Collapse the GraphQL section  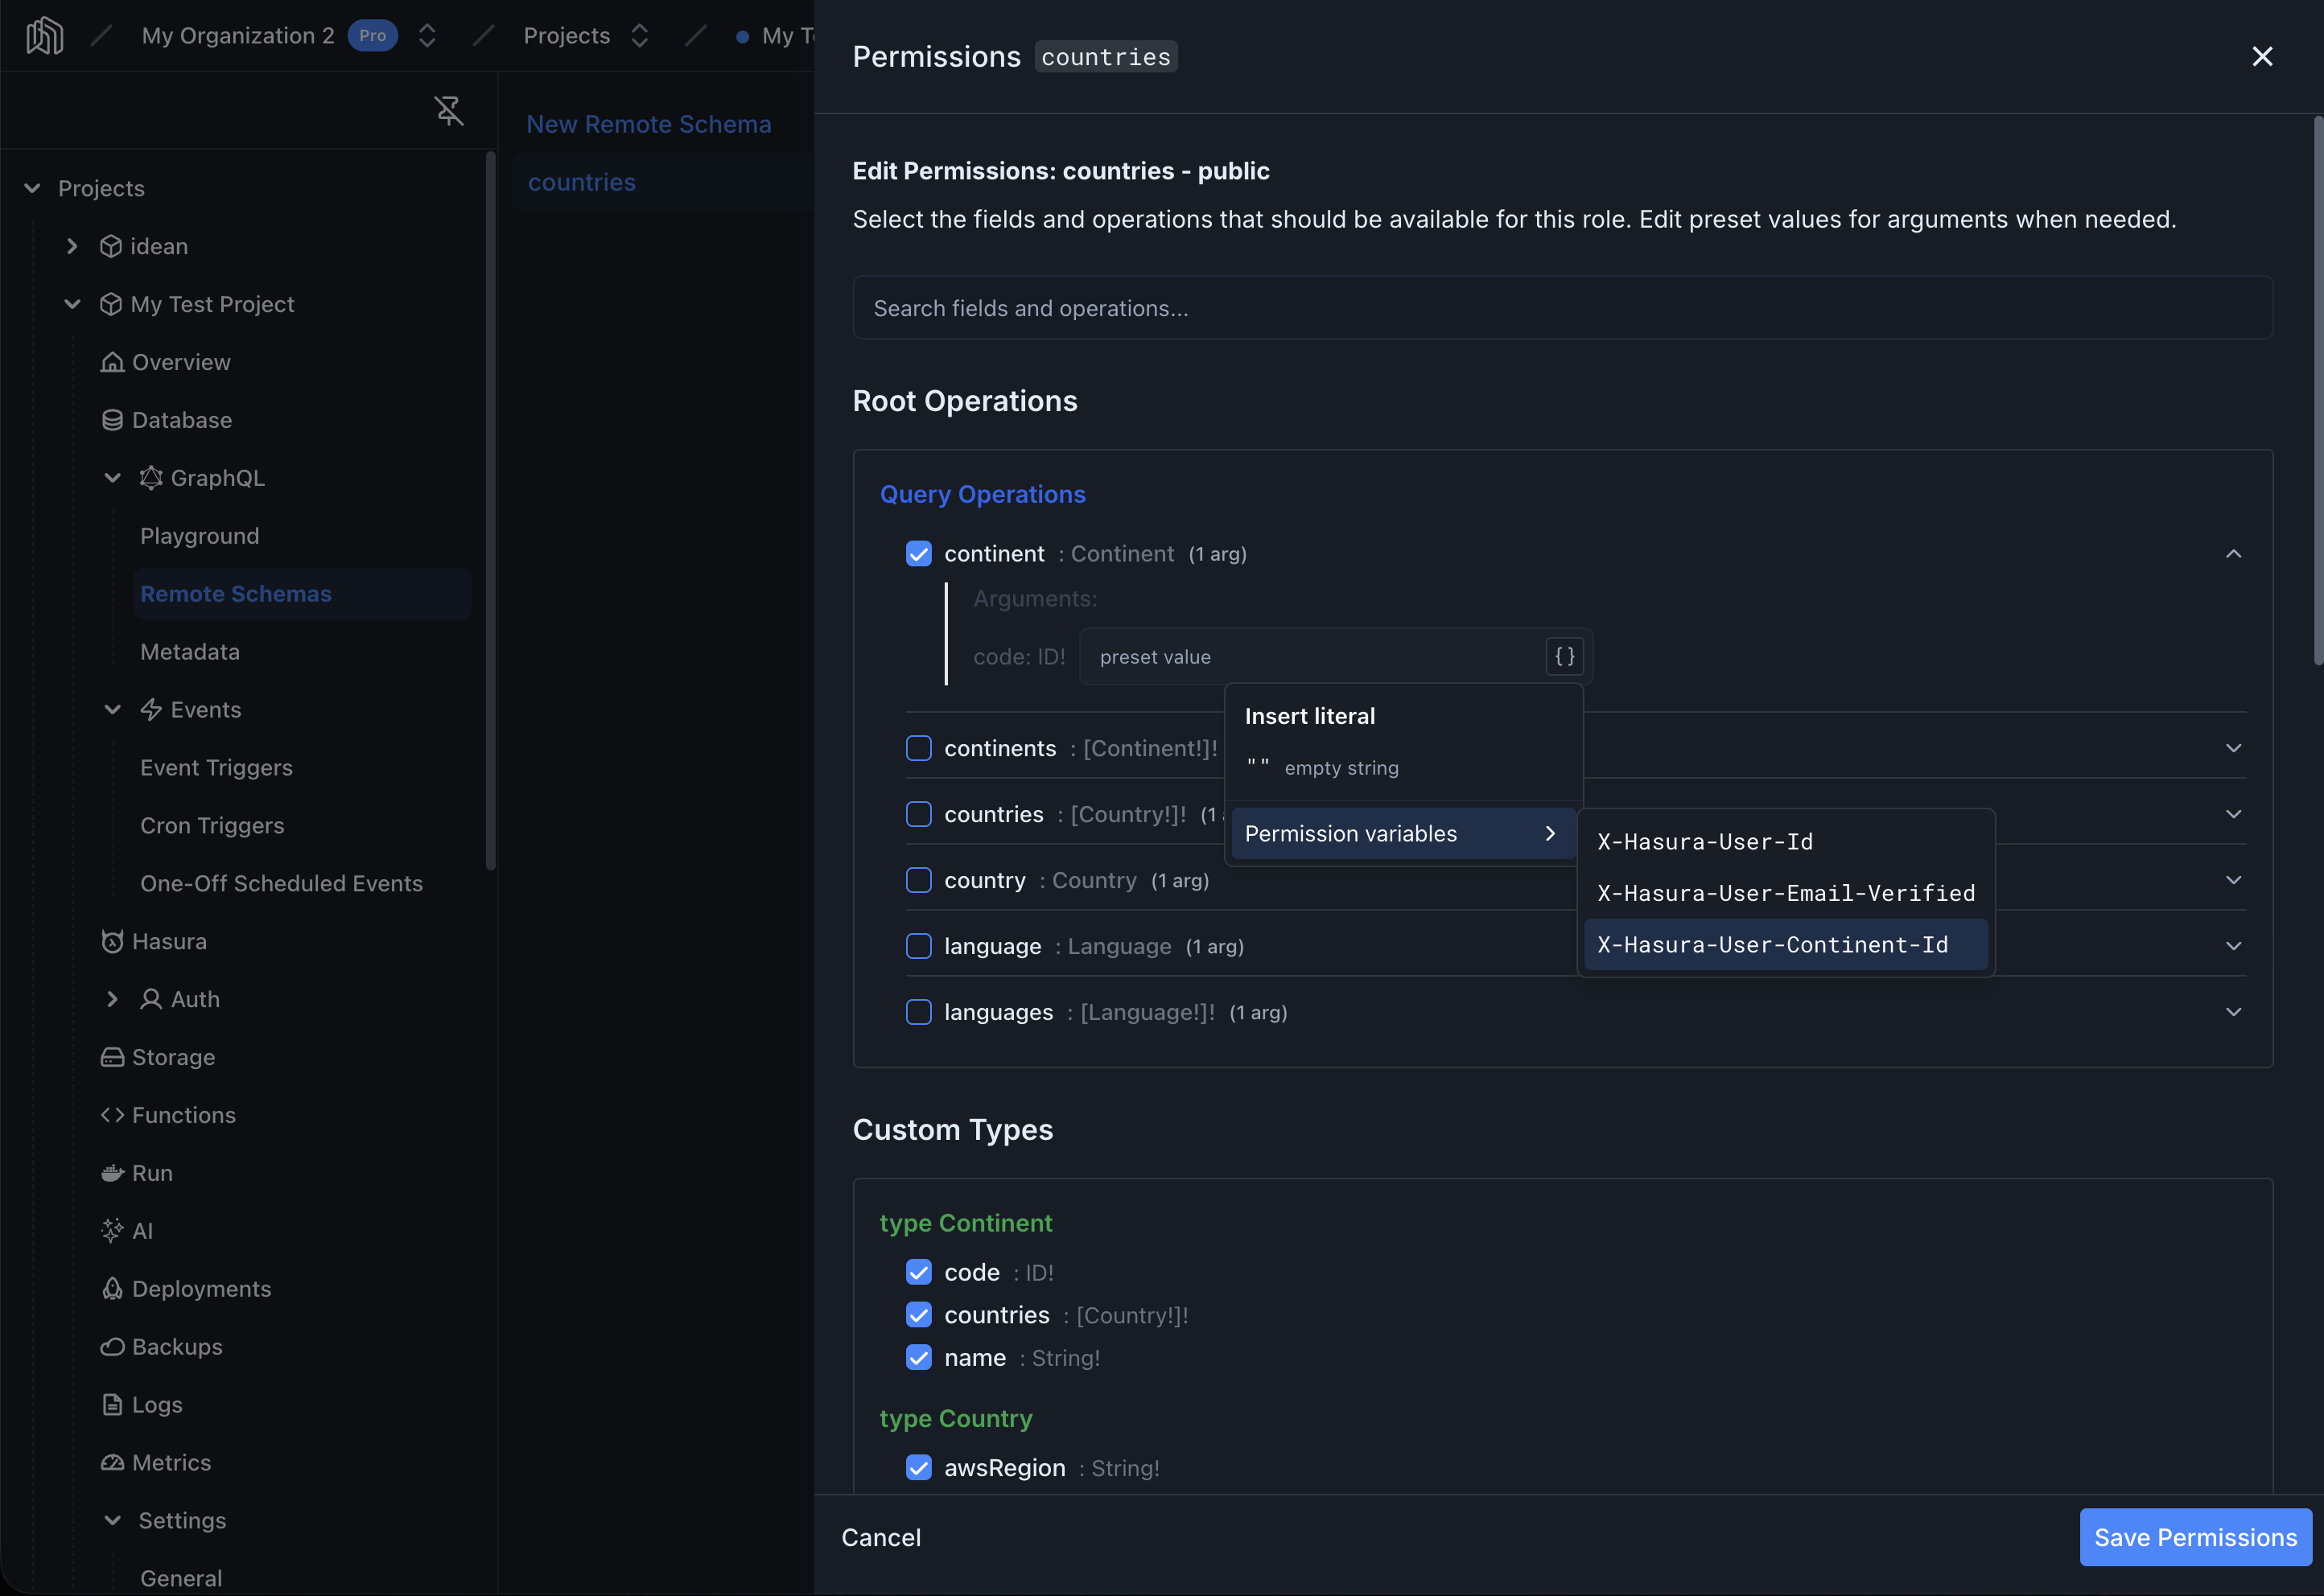[x=112, y=478]
